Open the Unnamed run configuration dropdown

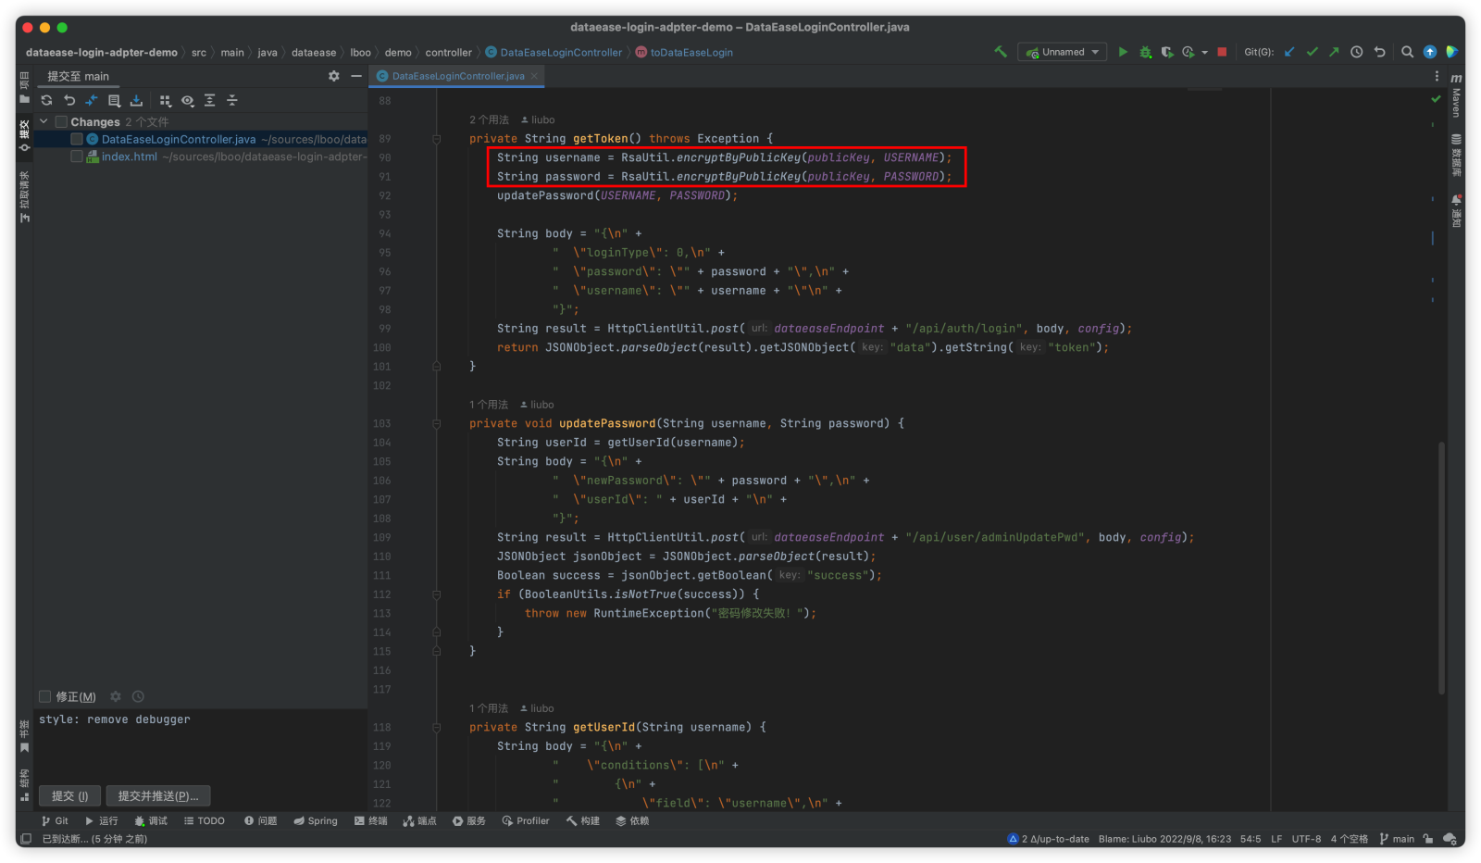tap(1063, 52)
